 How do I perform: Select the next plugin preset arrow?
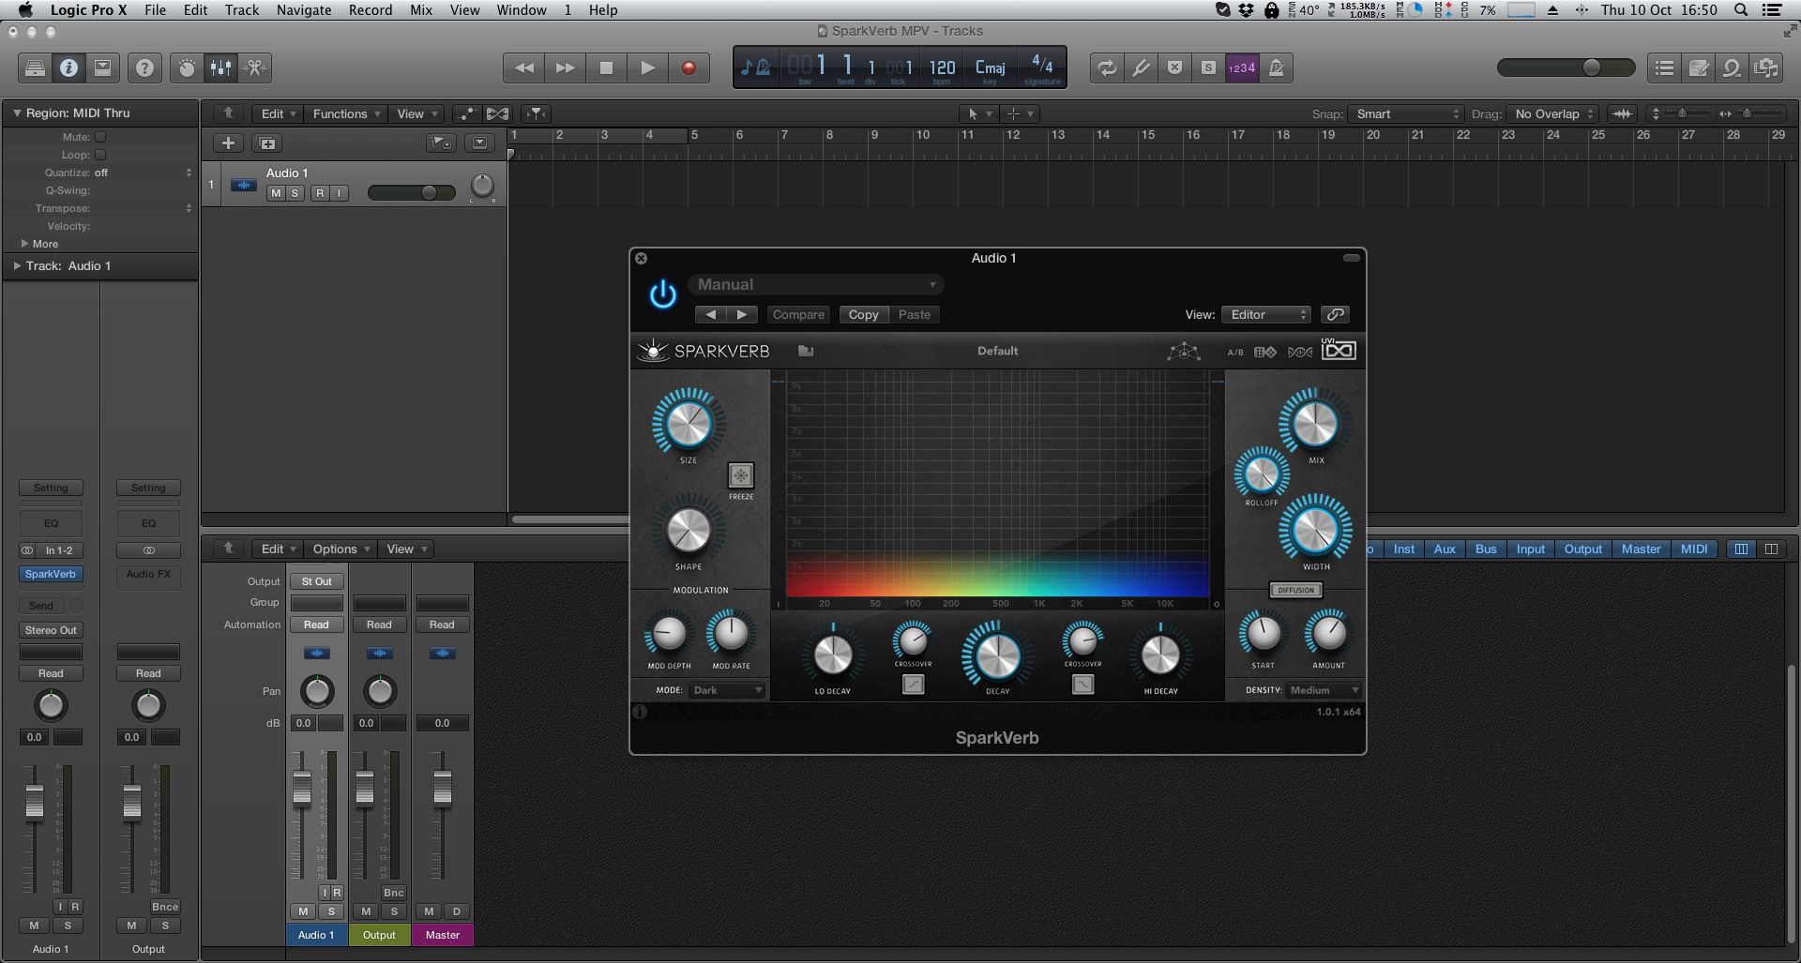click(x=742, y=315)
